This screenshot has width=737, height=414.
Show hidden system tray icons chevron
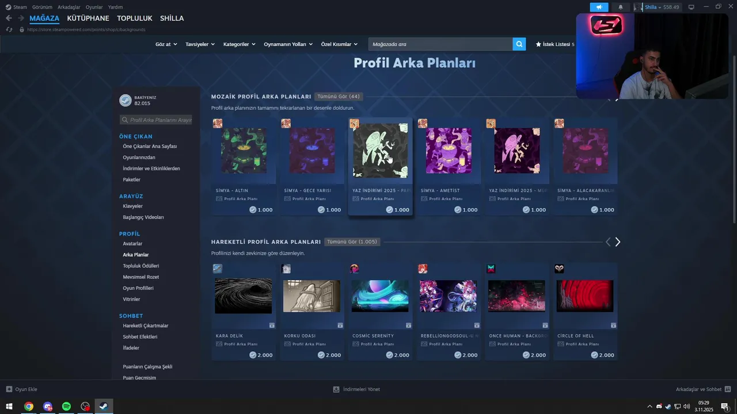pyautogui.click(x=650, y=407)
